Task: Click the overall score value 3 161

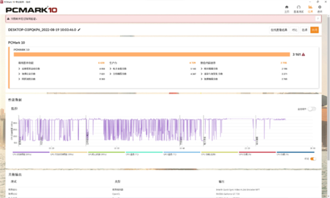Action: [296, 54]
